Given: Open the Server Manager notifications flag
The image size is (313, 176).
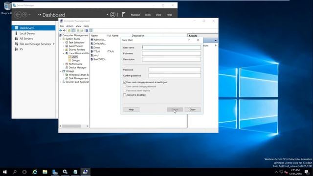Looking at the screenshot, I should (x=124, y=14).
